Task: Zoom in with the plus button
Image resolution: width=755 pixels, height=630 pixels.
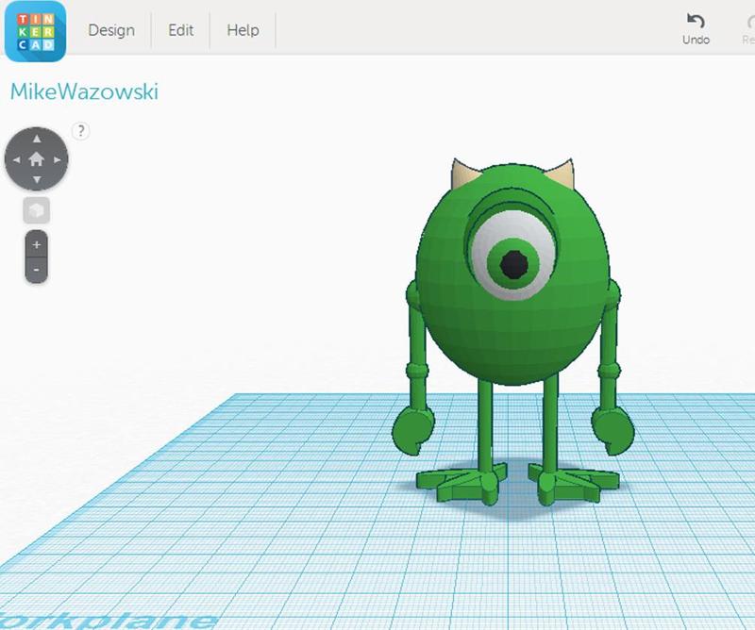Action: (x=37, y=244)
